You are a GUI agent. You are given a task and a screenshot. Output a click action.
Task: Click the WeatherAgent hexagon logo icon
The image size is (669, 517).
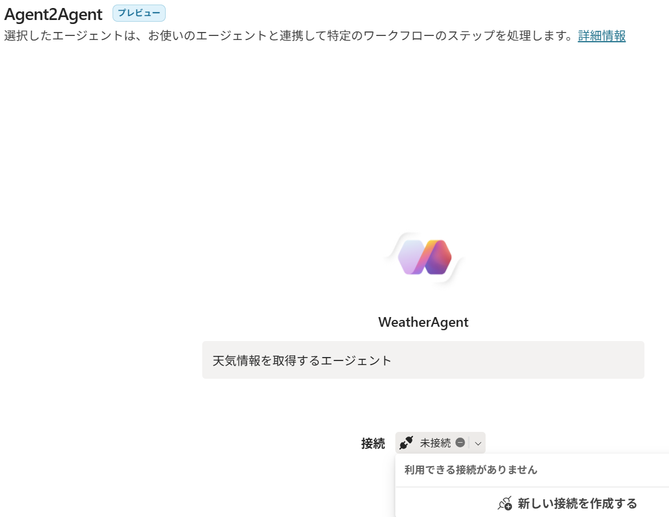424,257
